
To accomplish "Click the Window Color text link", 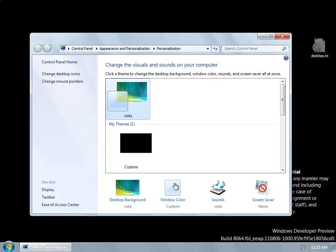I will (173, 200).
